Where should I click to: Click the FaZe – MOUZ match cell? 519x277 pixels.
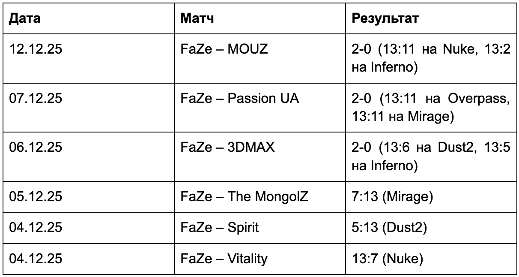(224, 49)
